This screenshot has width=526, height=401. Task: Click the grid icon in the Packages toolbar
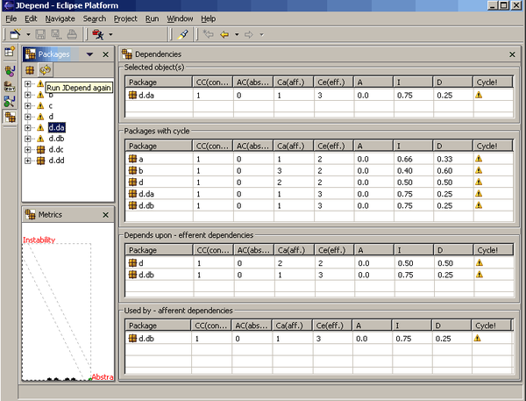[x=30, y=70]
